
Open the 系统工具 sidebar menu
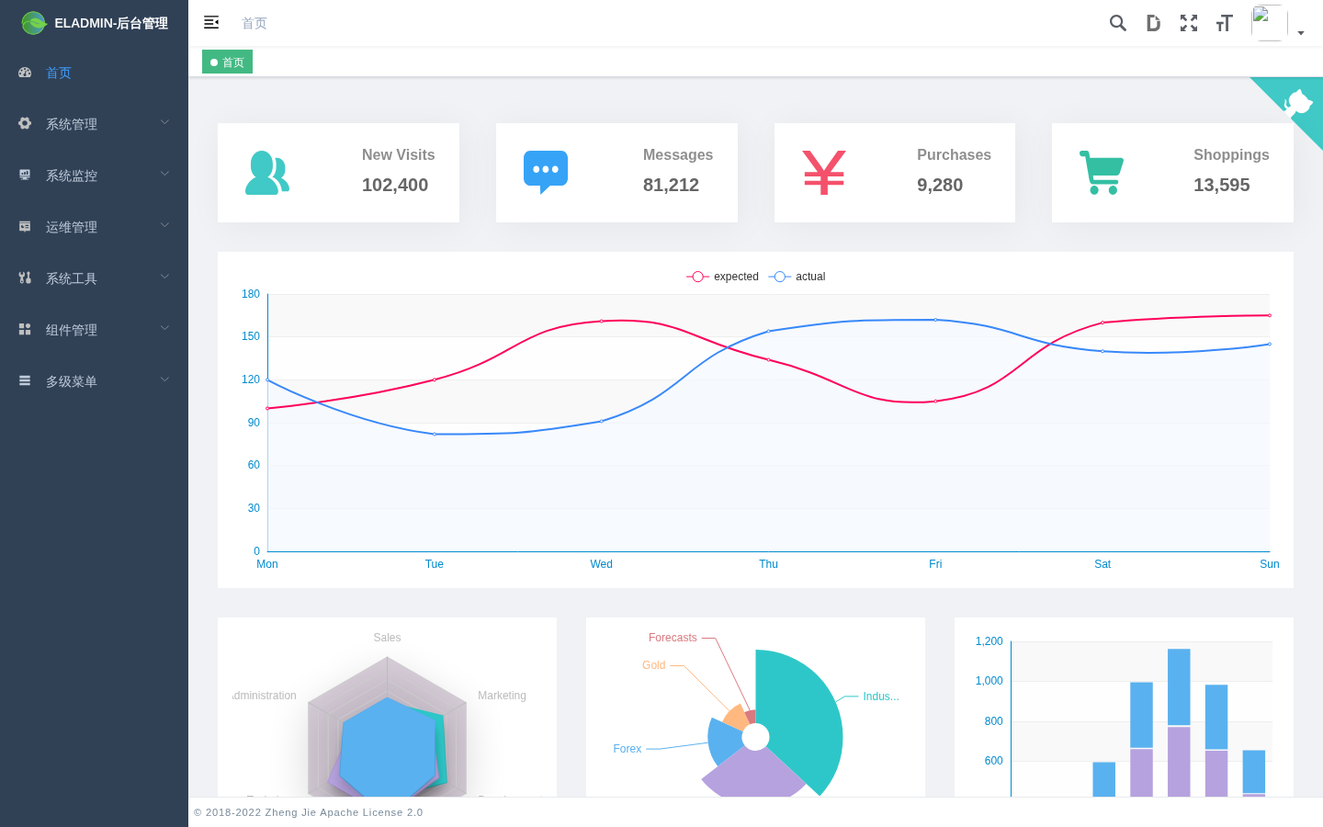click(x=94, y=278)
